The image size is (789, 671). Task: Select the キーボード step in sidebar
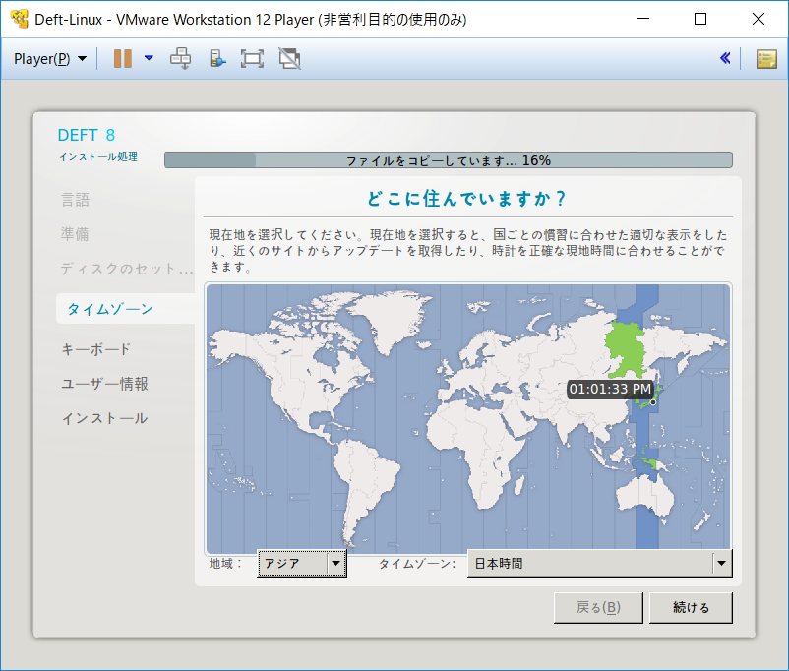click(95, 349)
